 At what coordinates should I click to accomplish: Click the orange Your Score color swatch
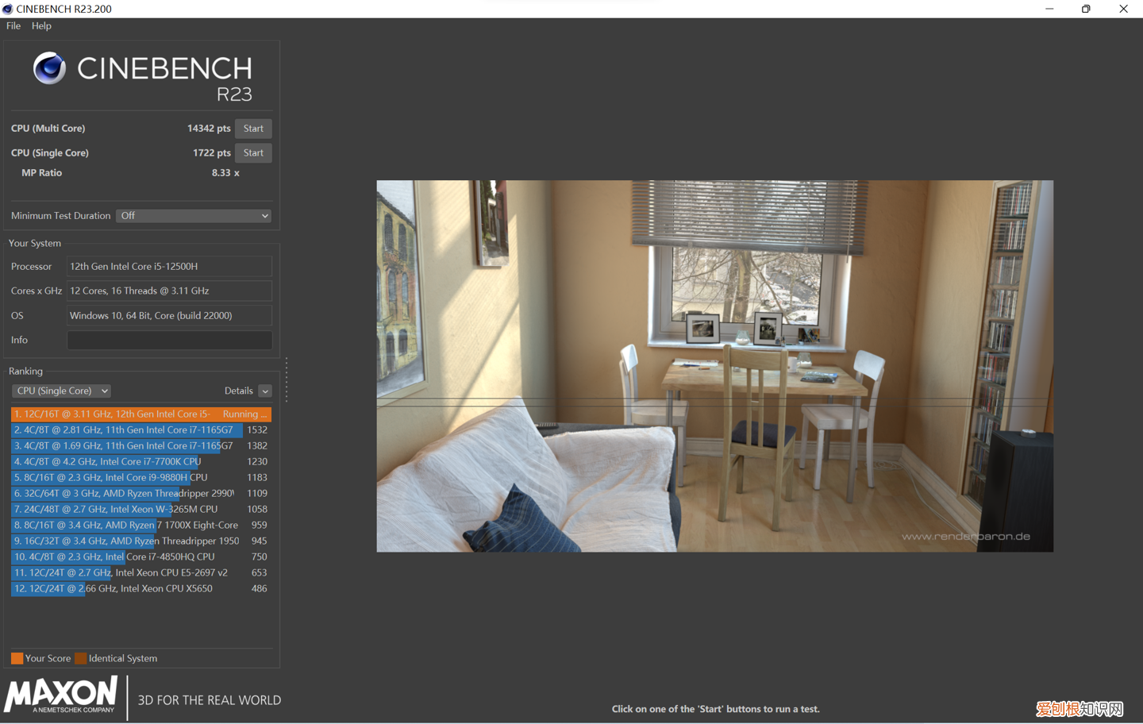click(x=17, y=658)
